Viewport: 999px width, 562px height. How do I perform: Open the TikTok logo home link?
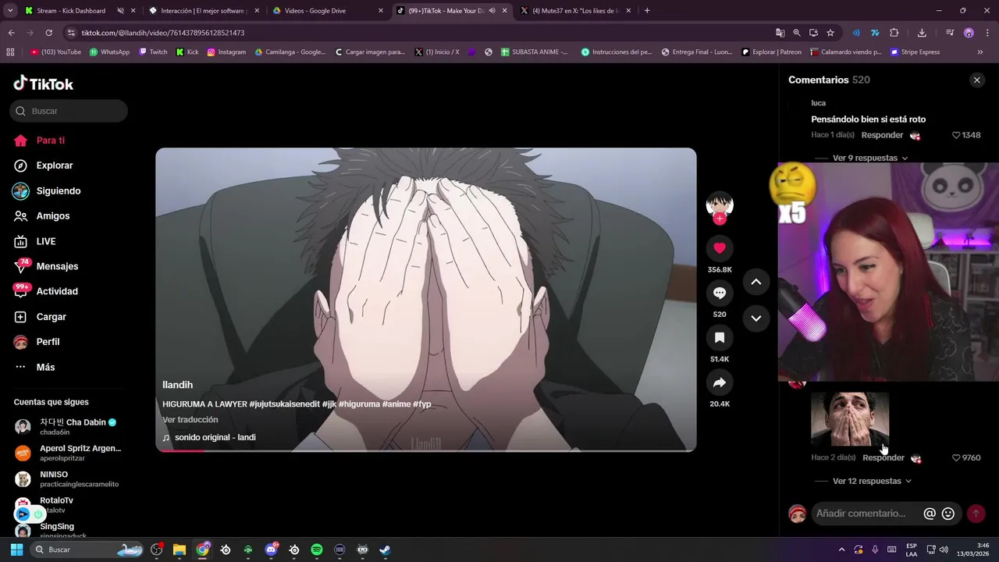click(x=44, y=84)
